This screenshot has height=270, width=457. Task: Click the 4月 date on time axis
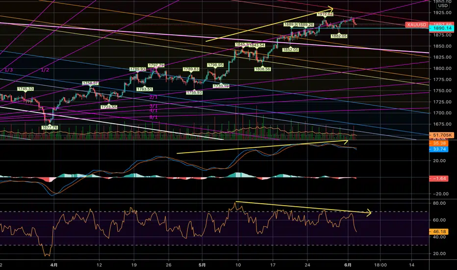pyautogui.click(x=53, y=265)
